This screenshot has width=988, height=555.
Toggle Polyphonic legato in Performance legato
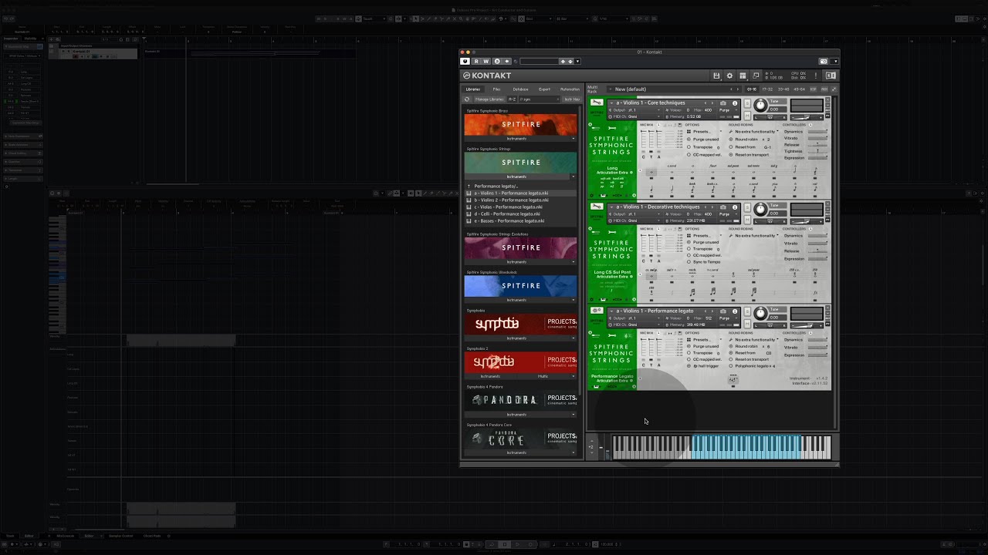(753, 366)
